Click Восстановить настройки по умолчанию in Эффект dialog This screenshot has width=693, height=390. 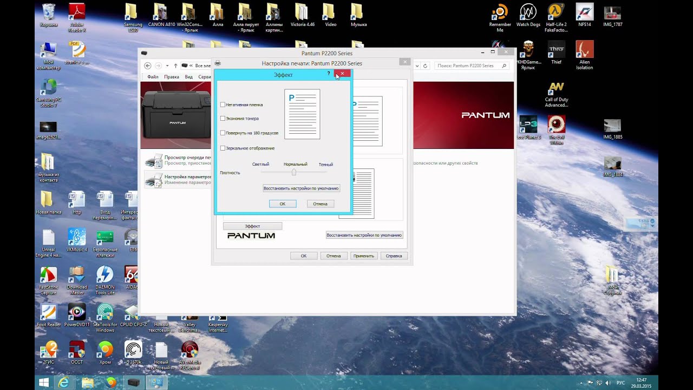tap(302, 188)
